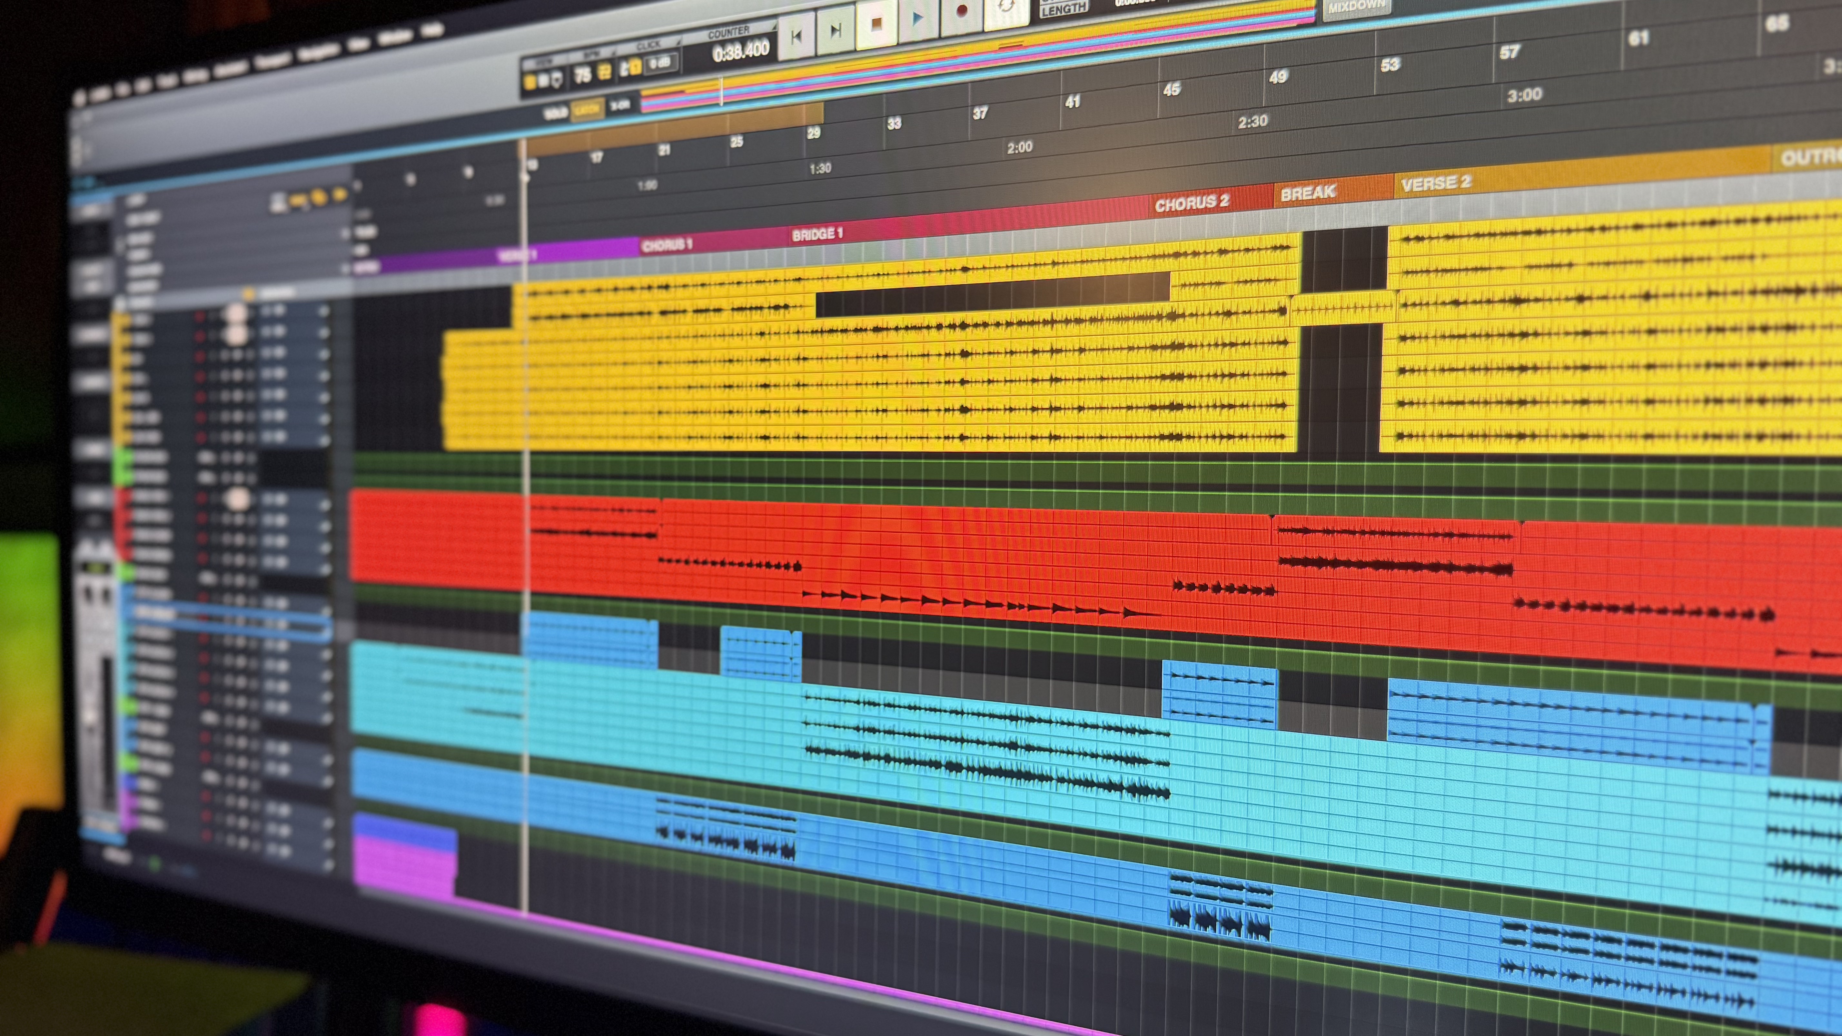Click bar 45 on the ruler
The image size is (1842, 1036).
coord(1171,90)
